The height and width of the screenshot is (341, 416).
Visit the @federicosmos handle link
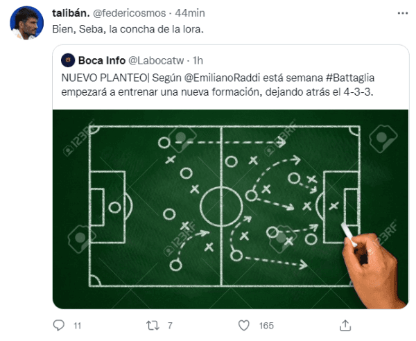coord(132,13)
